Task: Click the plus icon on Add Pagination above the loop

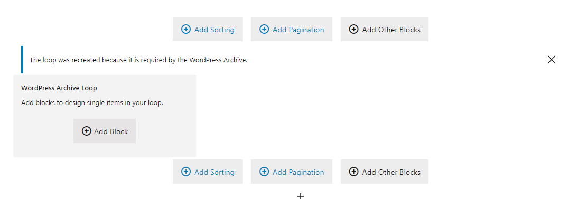Action: 264,29
